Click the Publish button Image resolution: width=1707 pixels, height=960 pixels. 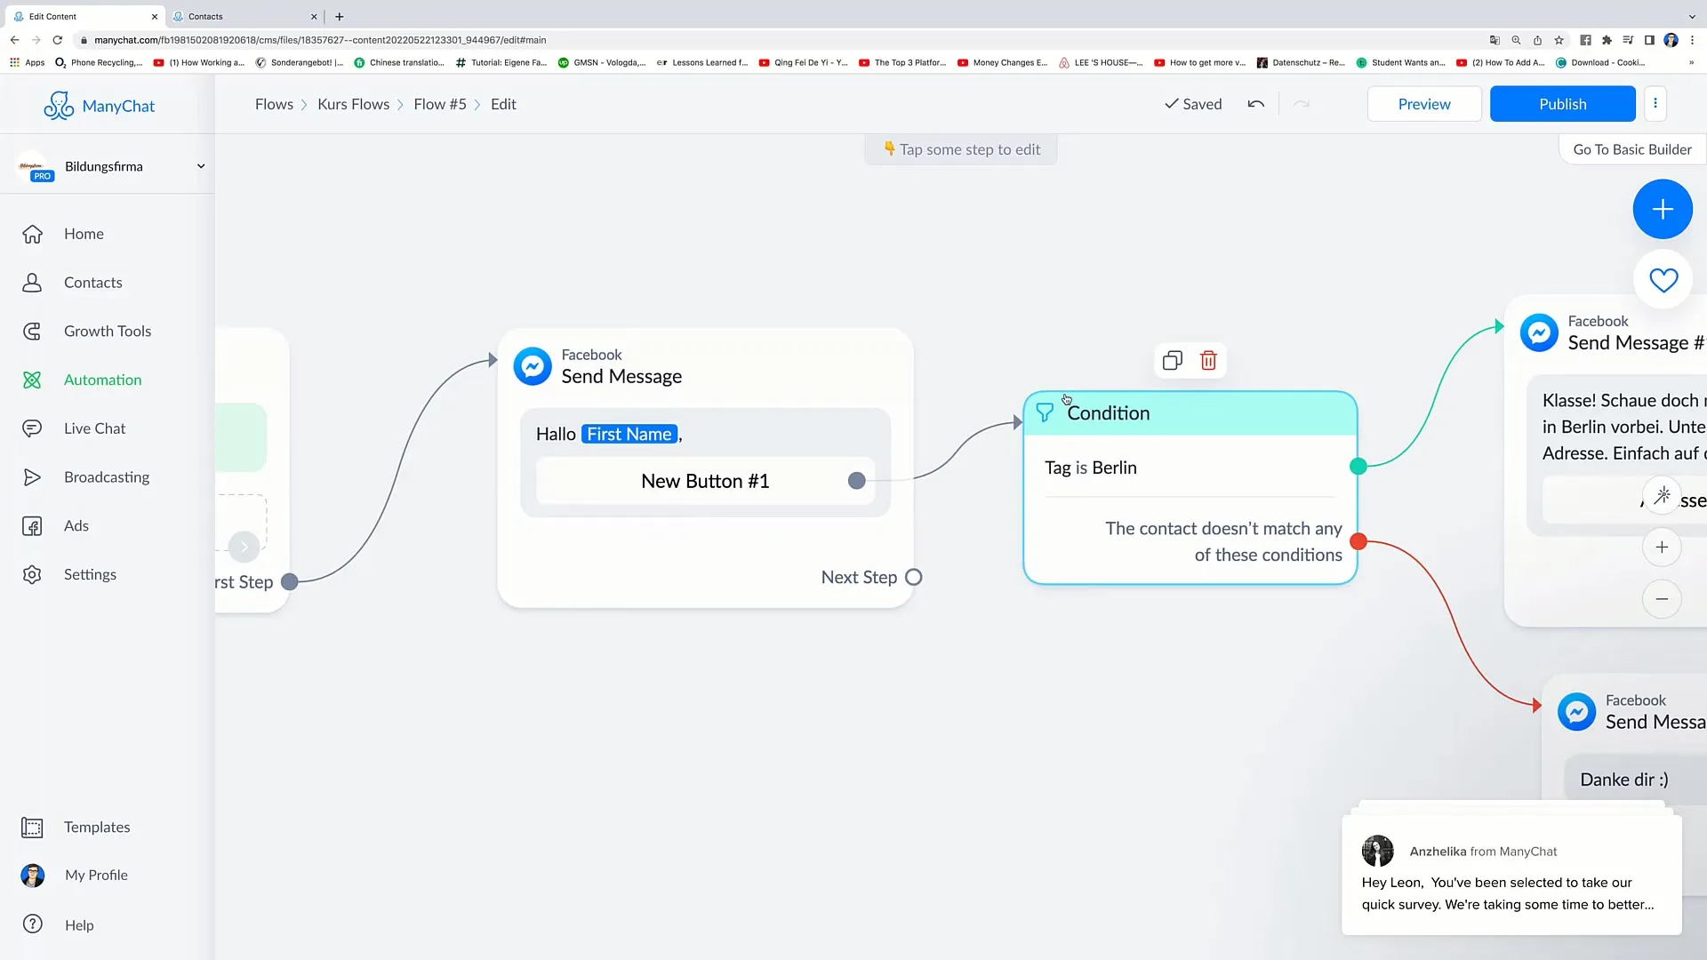click(1562, 104)
